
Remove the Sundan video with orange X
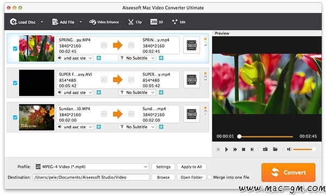click(x=205, y=108)
